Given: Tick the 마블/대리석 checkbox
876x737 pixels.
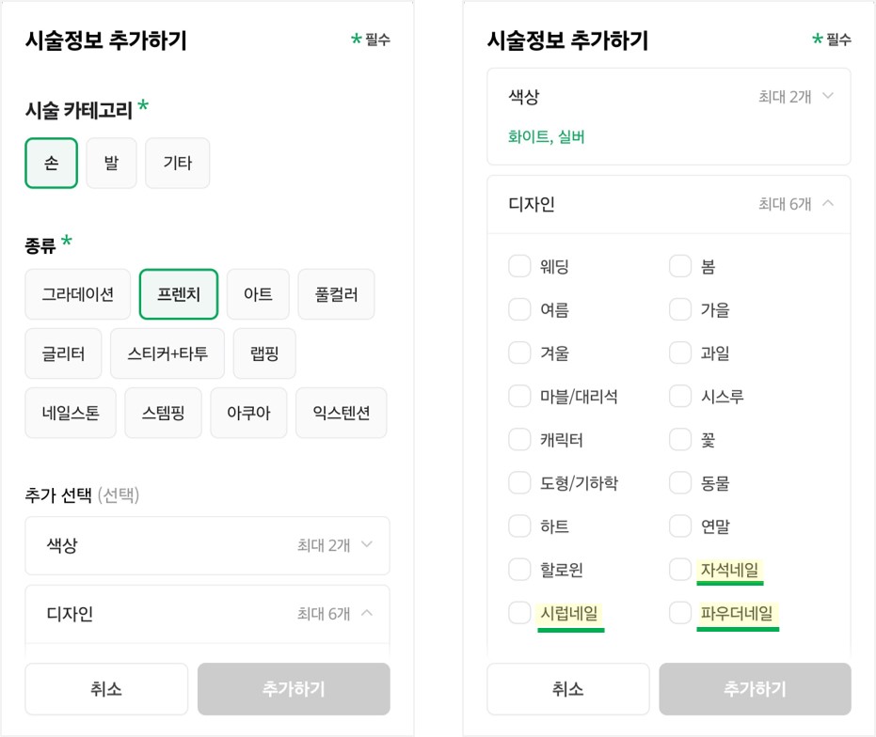Looking at the screenshot, I should 519,397.
